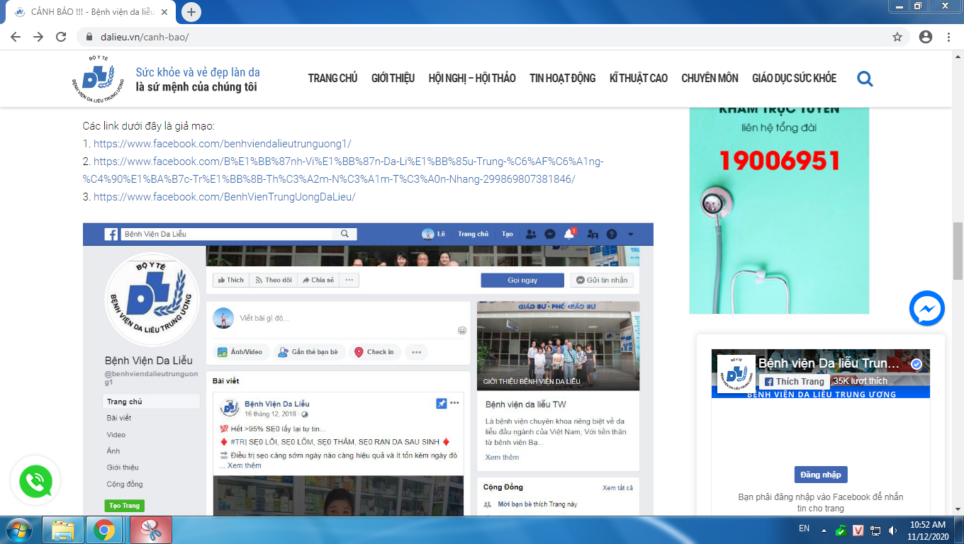Open the fake BenhVienTrungUongDaLieu Facebook link
Screen dimensions: 964x544
click(224, 197)
